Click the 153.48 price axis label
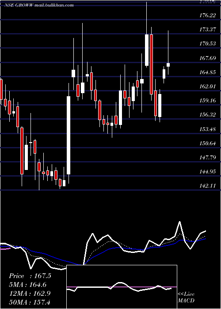221x309 pixels. [207, 129]
